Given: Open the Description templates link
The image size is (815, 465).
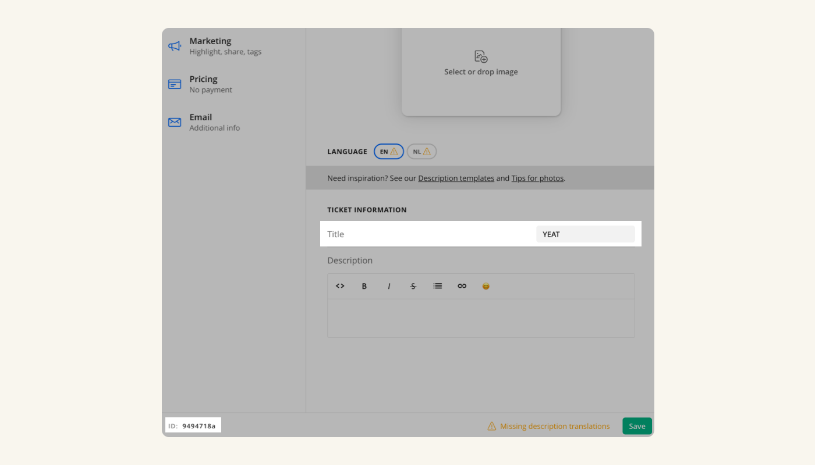Looking at the screenshot, I should (x=456, y=178).
